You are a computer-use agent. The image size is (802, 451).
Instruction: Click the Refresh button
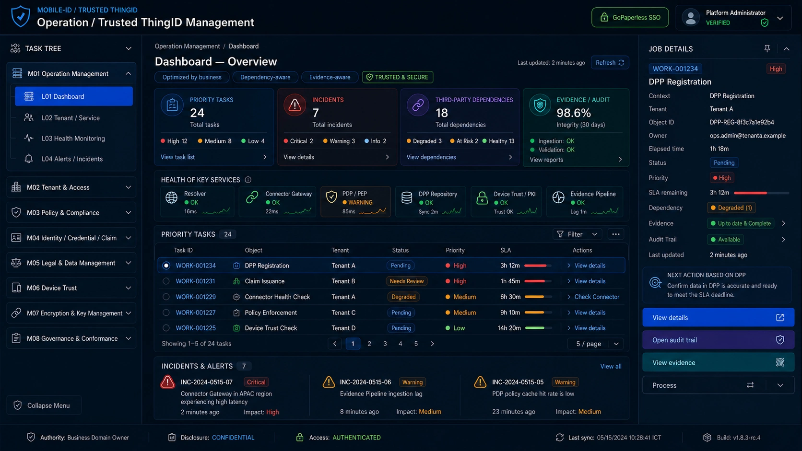coord(610,63)
